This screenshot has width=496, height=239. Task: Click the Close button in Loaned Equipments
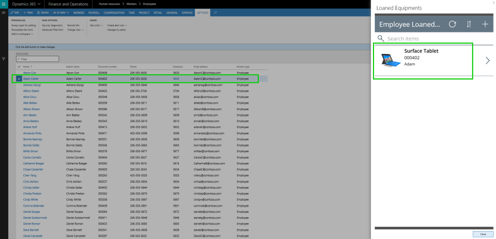[482, 234]
